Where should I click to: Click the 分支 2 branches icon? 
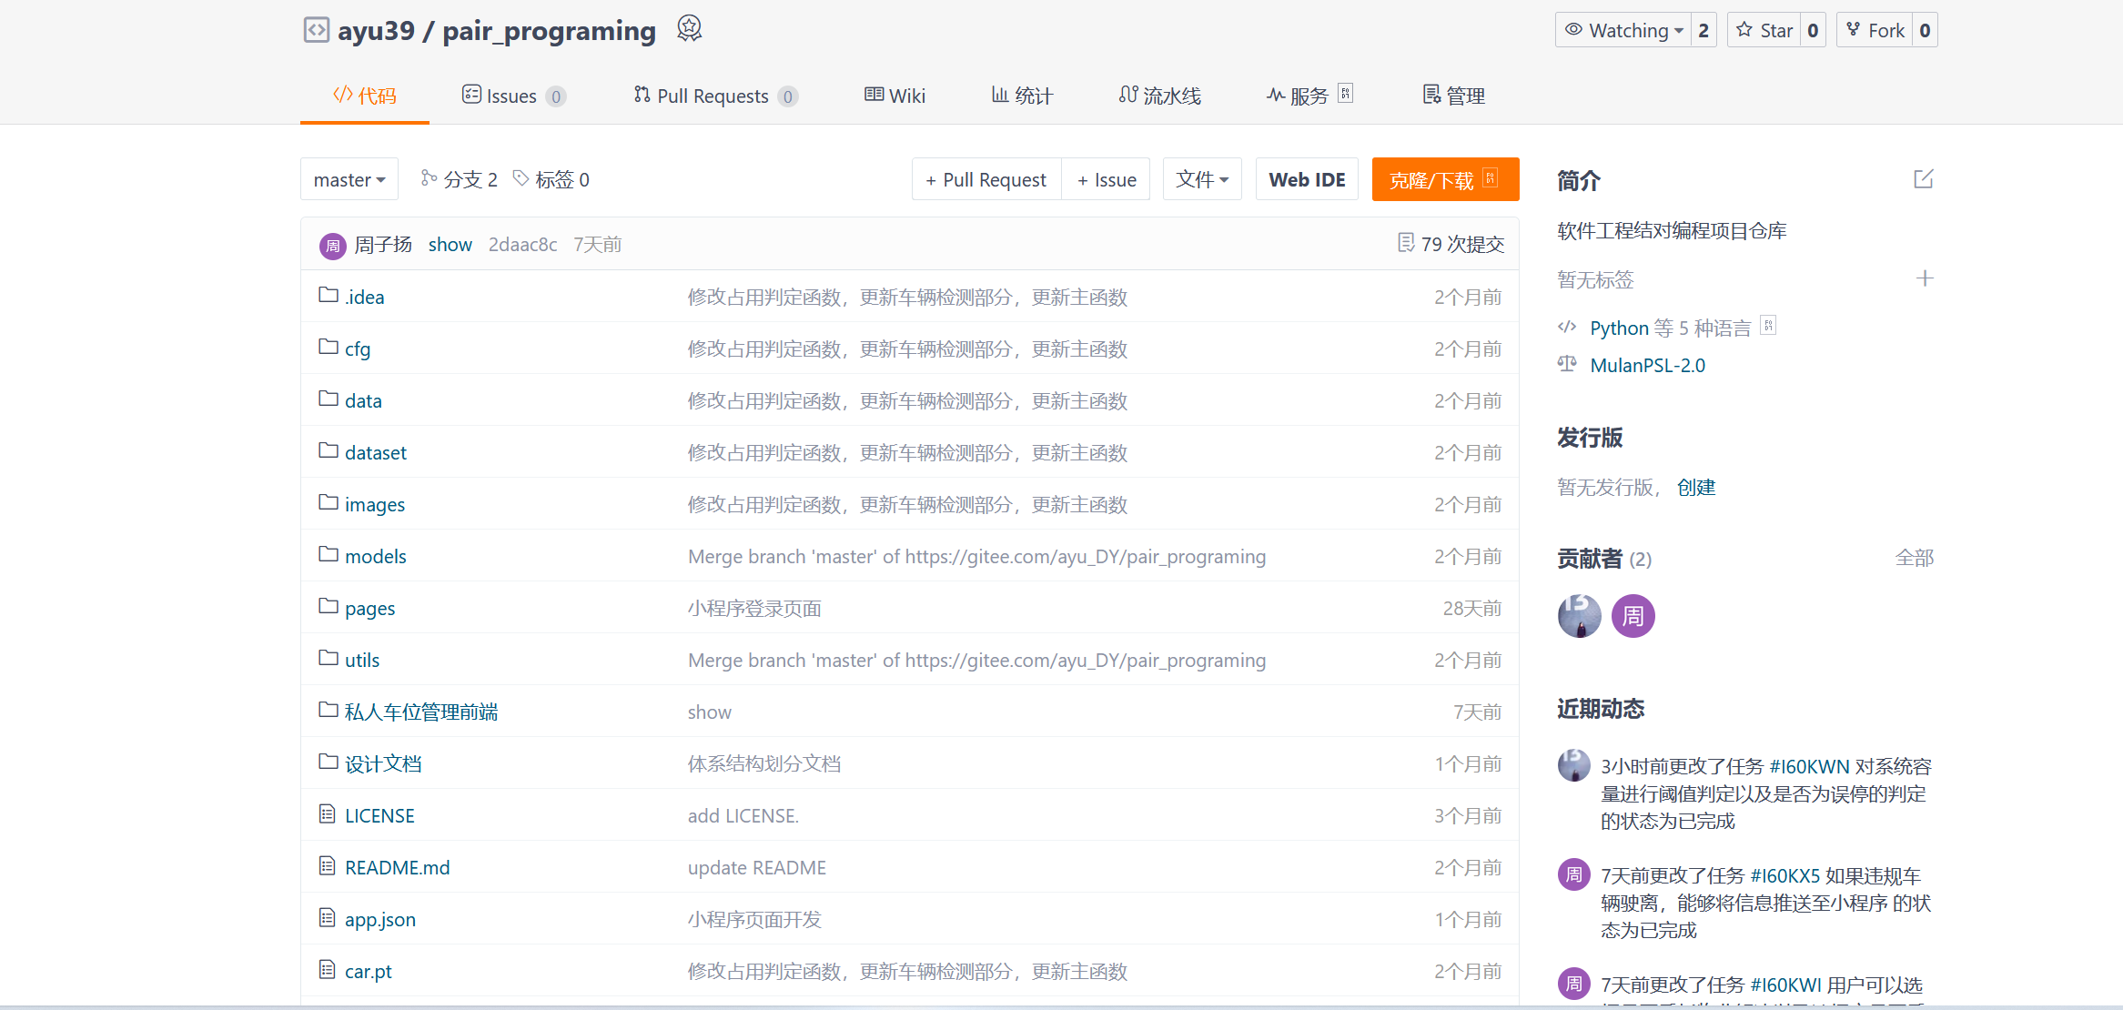(x=429, y=178)
